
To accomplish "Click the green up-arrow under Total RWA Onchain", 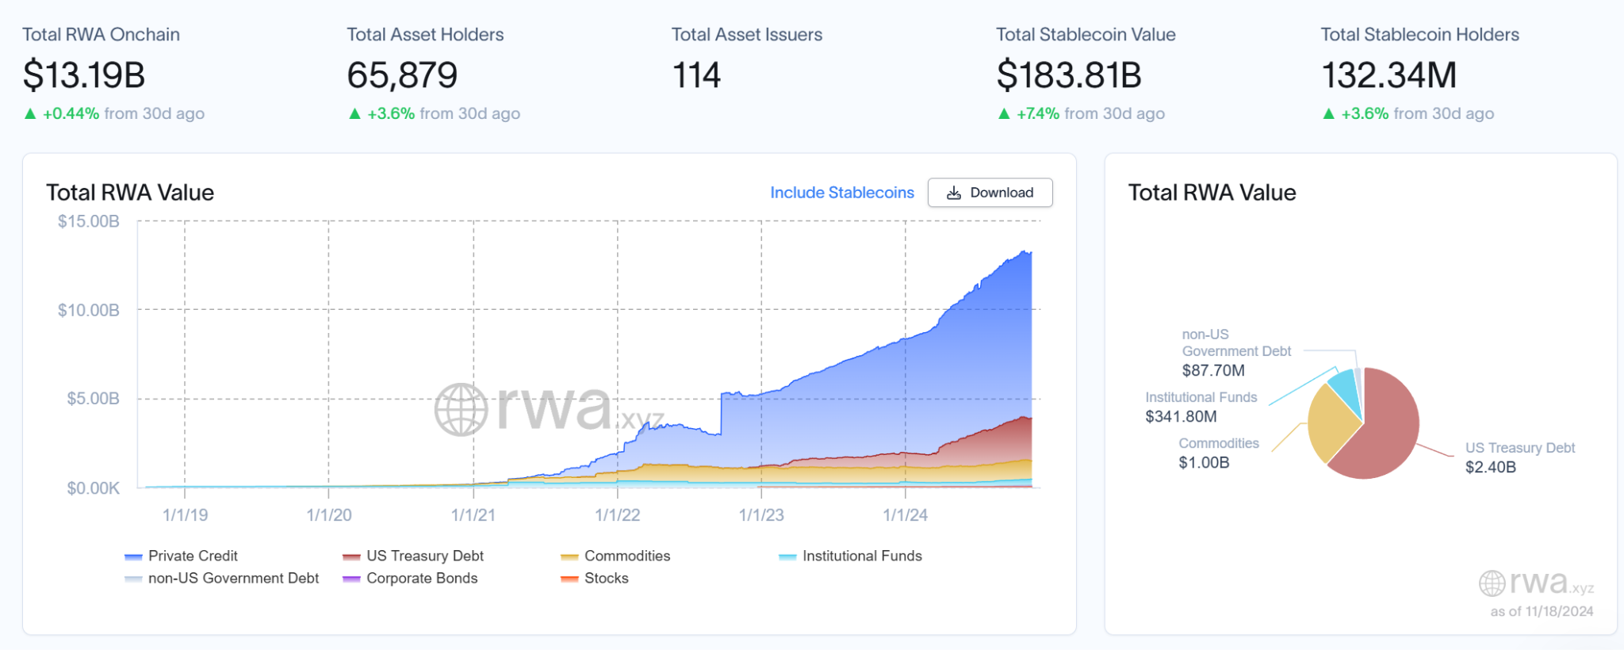I will pyautogui.click(x=30, y=114).
